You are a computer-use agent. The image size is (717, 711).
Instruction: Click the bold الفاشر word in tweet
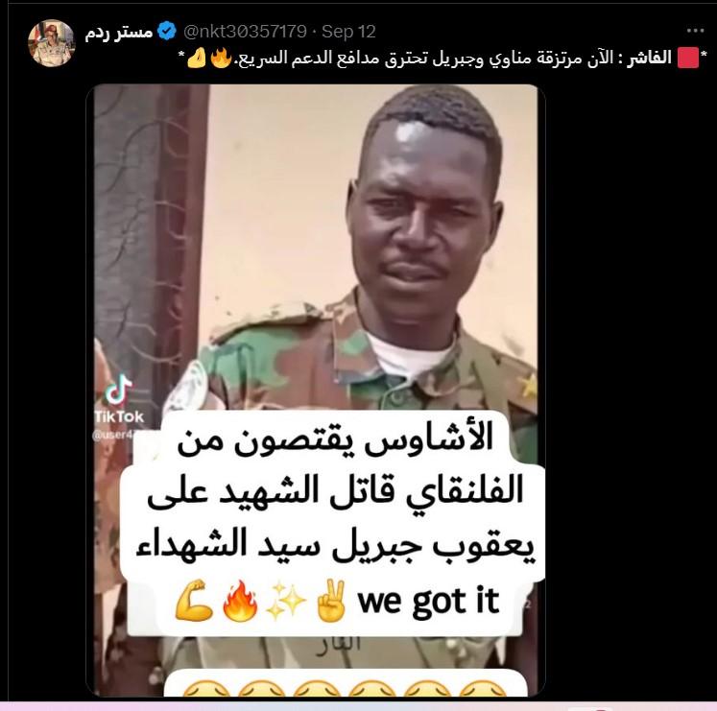click(649, 58)
